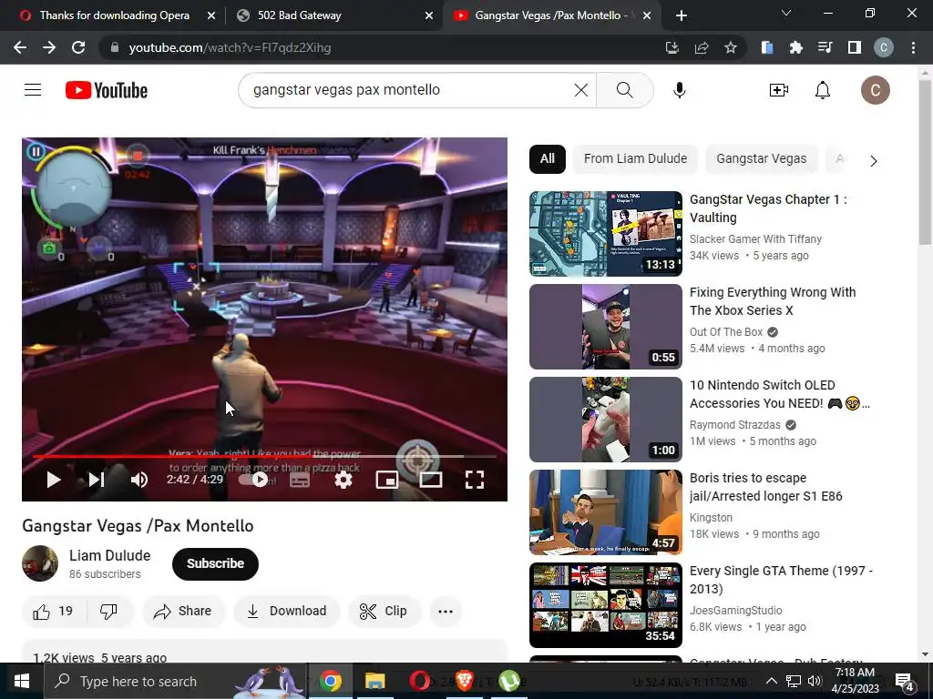933x699 pixels.
Task: Select the All filter chip
Action: (x=548, y=158)
